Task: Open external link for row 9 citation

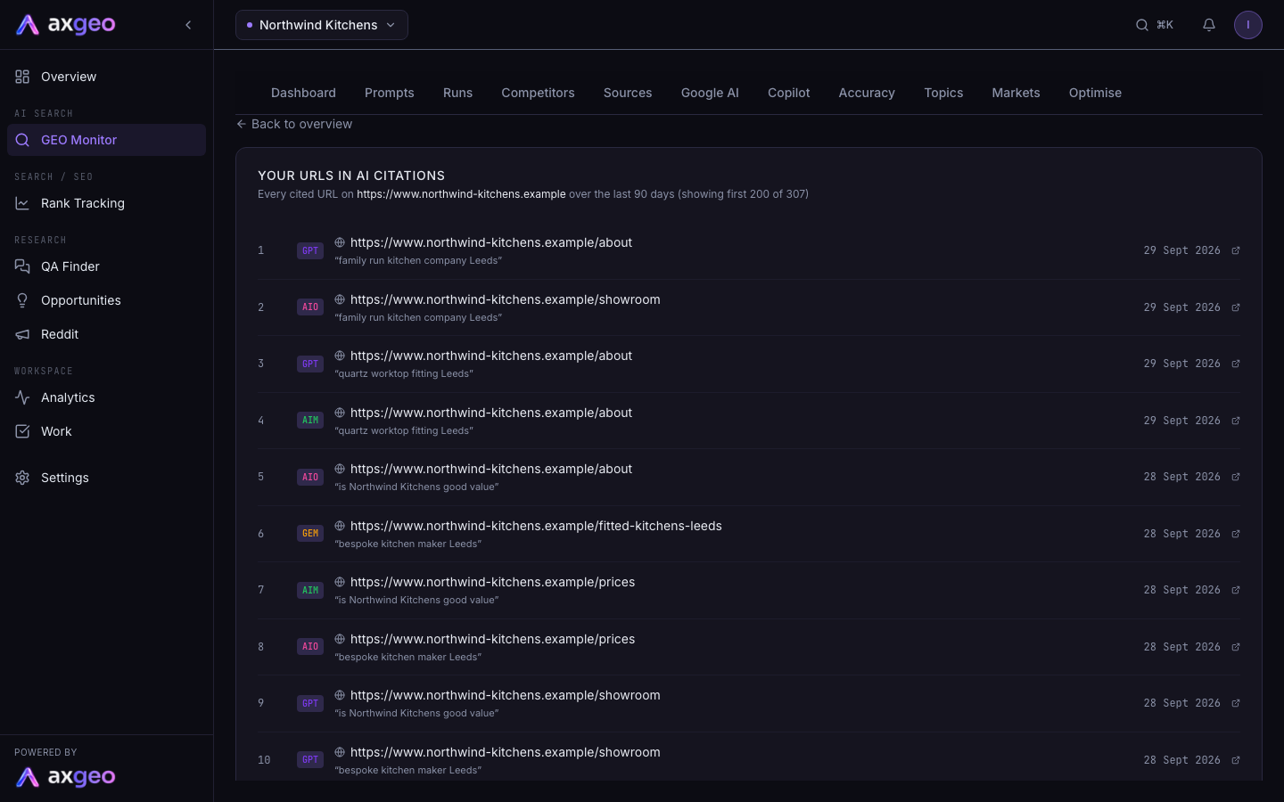Action: (1236, 703)
